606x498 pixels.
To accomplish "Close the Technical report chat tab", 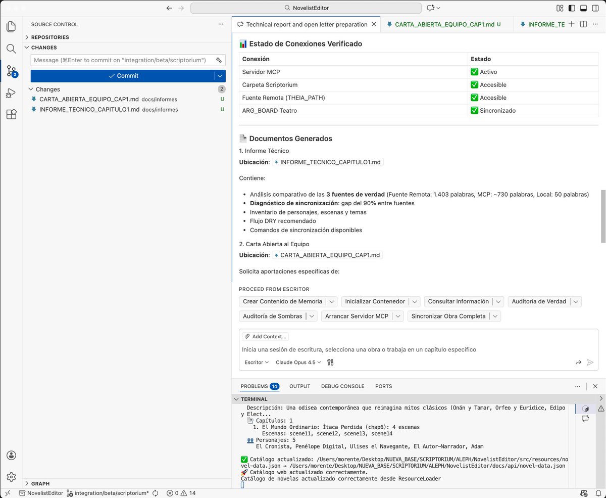I will (374, 24).
